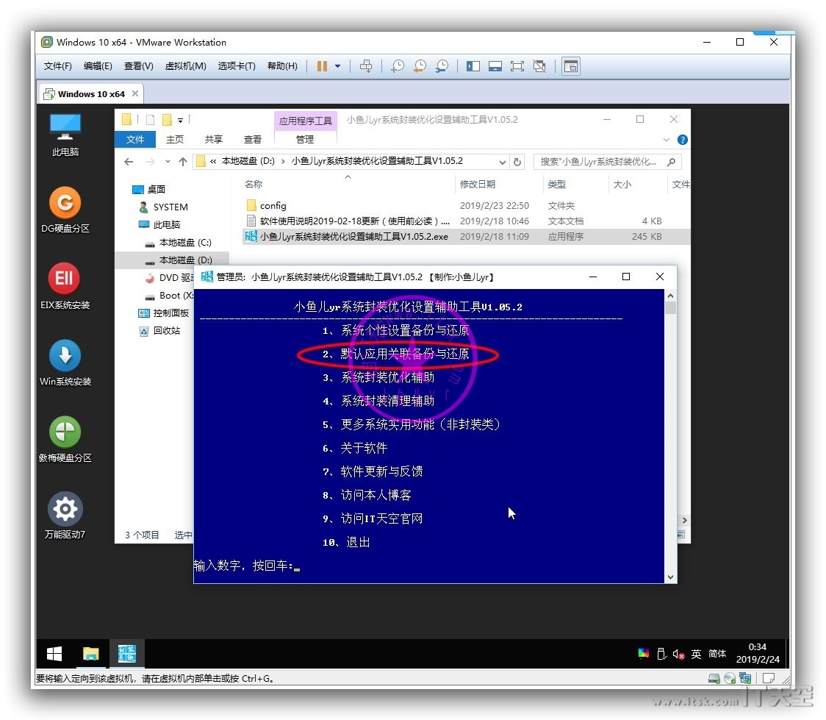Image resolution: width=826 pixels, height=720 pixels.
Task: Open the 管理 ribbon tab in Explorer
Action: [x=305, y=139]
